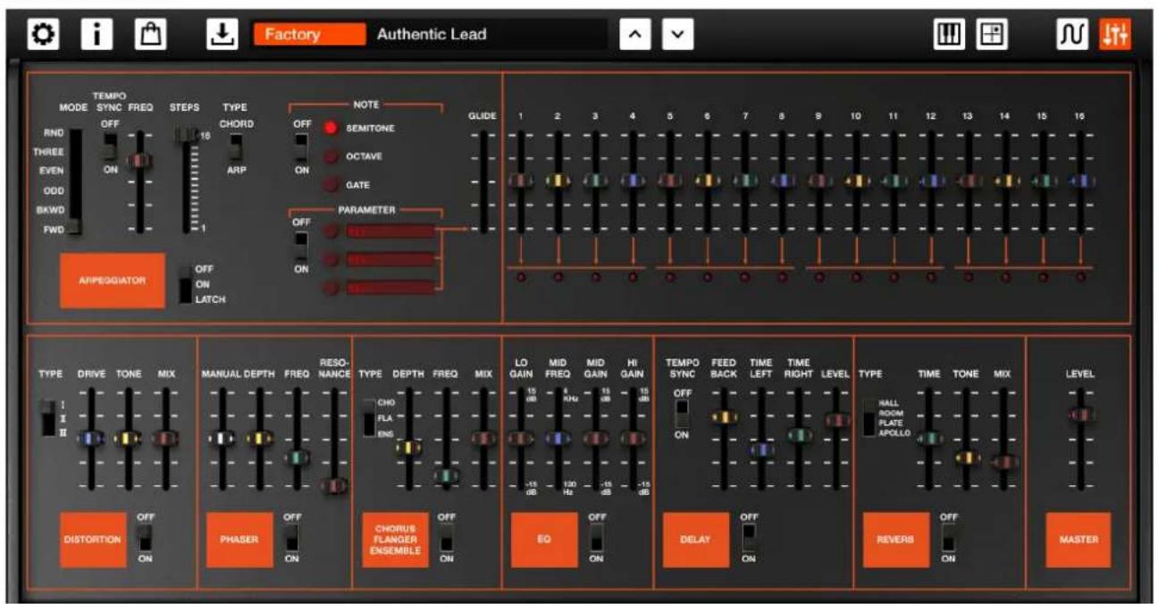Click the Authentic Lead preset name
Viewport: 1158px width, 604px height.
coord(432,35)
